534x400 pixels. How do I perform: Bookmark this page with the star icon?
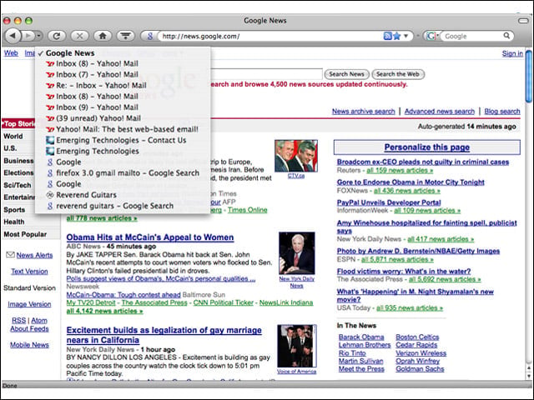coord(397,36)
